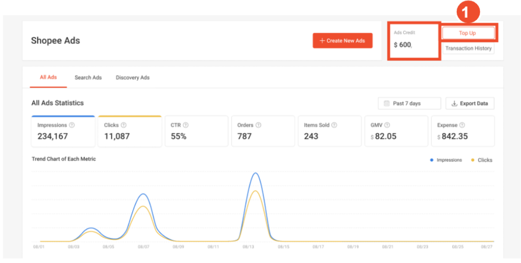Select the CTR metric card
Screen dimensions: 521x263
click(196, 131)
